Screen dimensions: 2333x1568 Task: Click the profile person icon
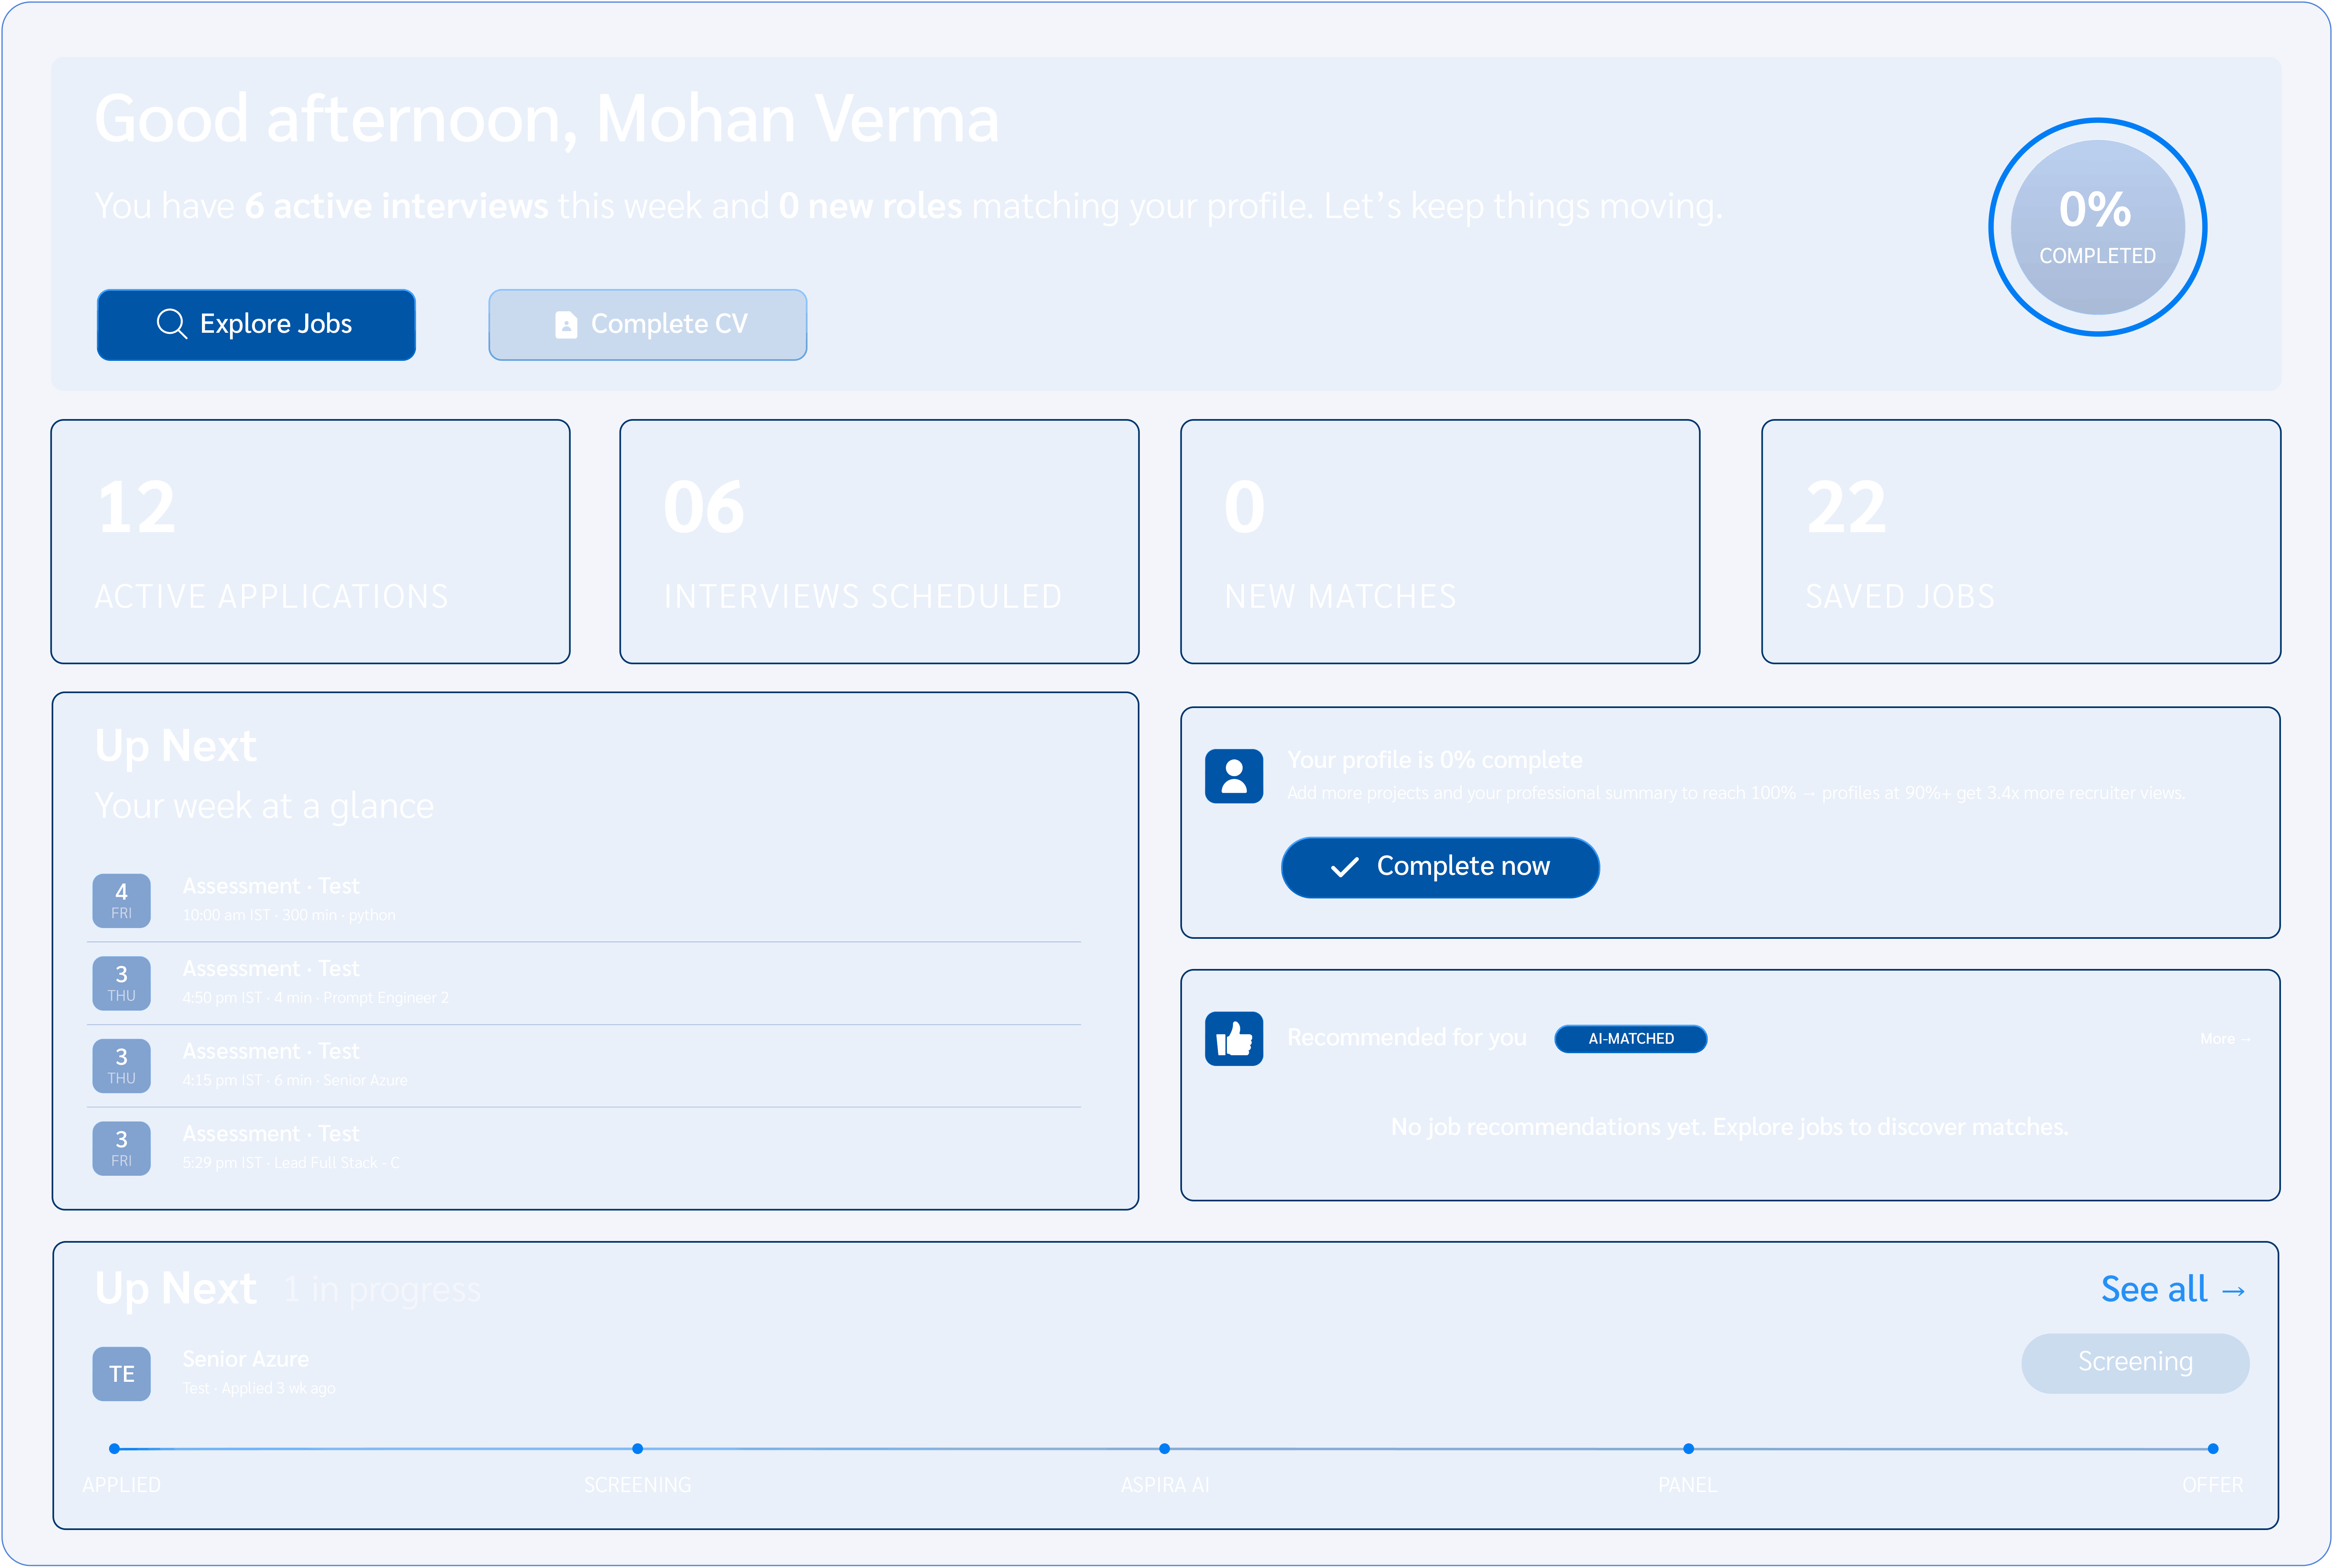tap(1234, 776)
